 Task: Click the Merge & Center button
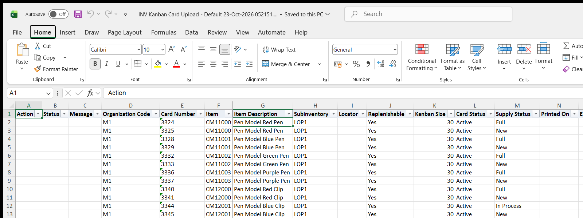(x=286, y=64)
